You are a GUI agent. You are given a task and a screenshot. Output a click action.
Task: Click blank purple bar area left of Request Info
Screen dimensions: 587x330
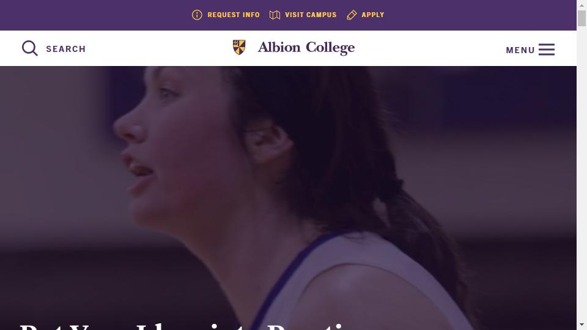(x=94, y=15)
